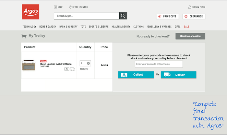Open the Store Locator link
This screenshot has height=135, width=227.
click(x=78, y=7)
